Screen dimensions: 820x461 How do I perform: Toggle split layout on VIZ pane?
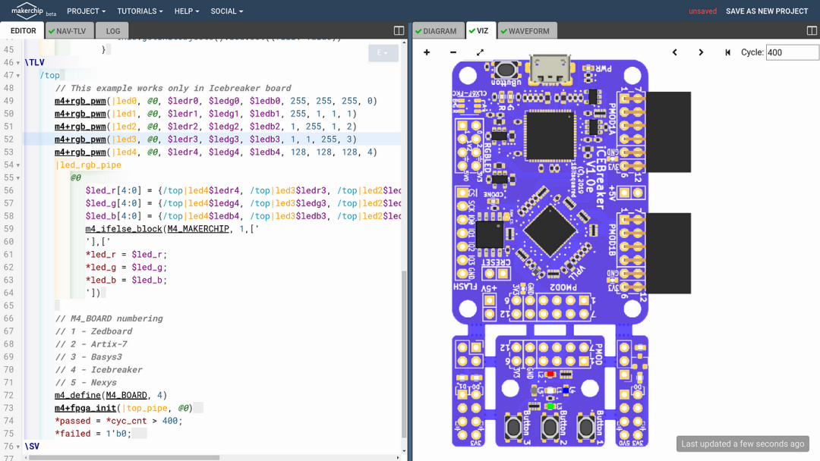[812, 31]
